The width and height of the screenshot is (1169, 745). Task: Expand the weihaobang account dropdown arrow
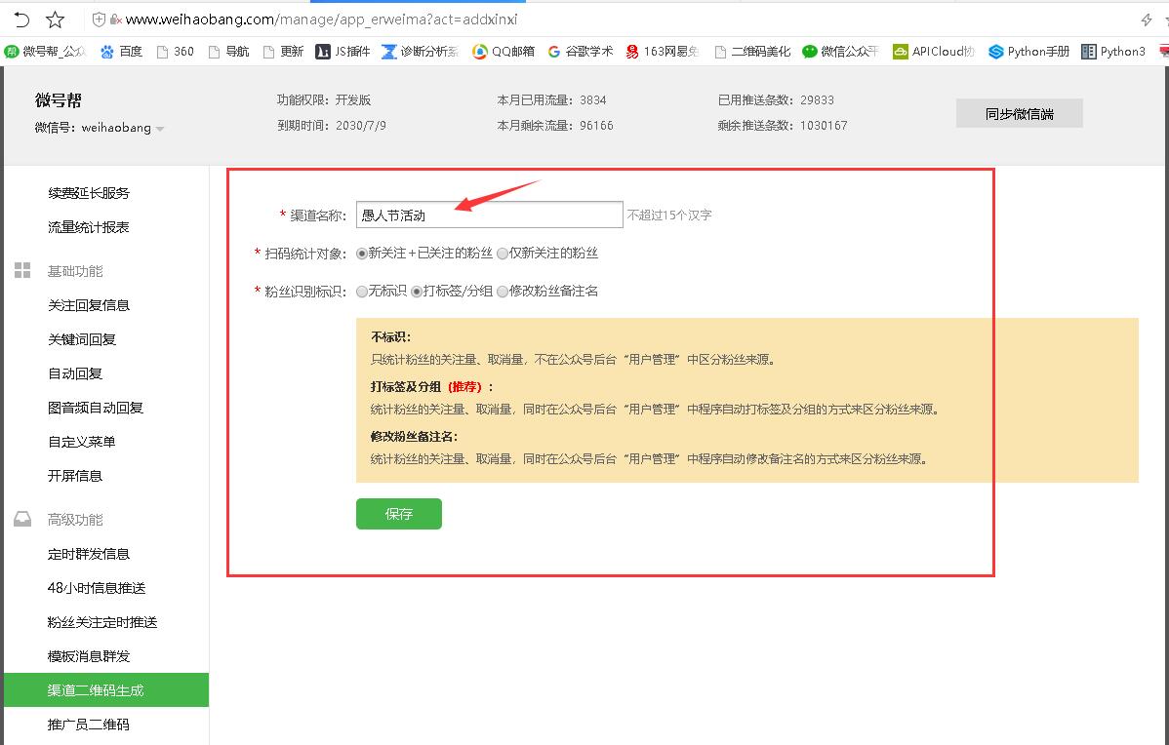(x=160, y=129)
